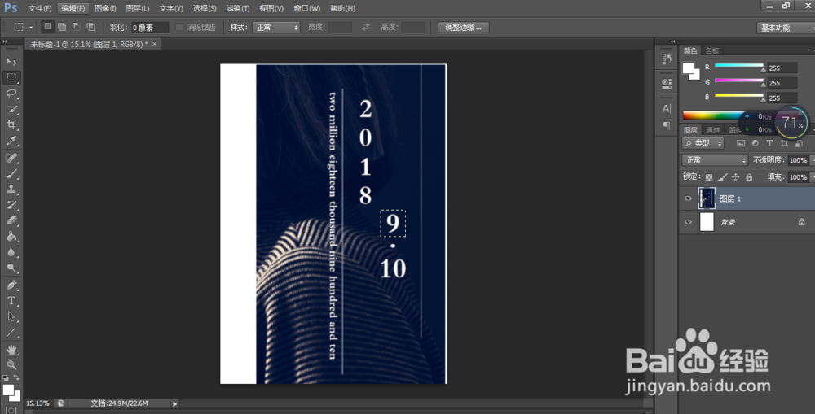Filter layers by shape layer type

[x=784, y=143]
